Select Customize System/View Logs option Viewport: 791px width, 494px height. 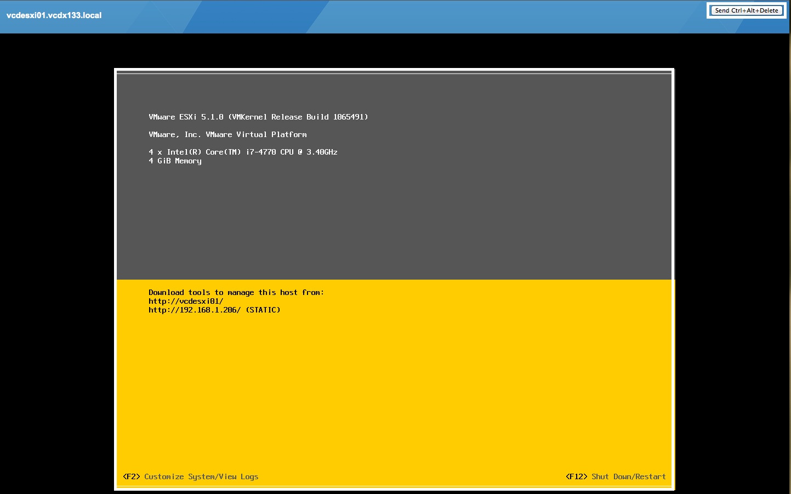201,476
